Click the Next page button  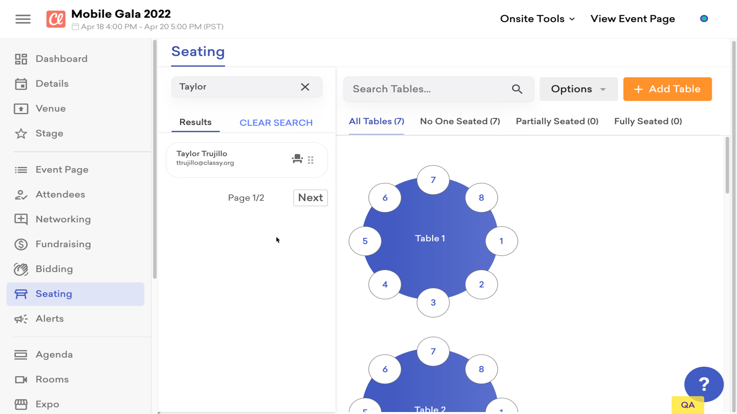point(310,198)
